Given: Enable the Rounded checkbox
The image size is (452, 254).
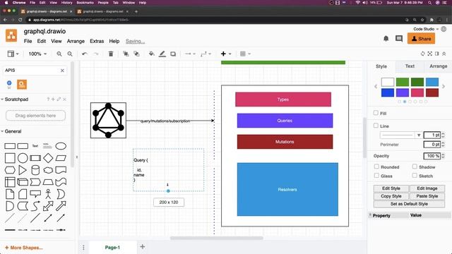Looking at the screenshot, I should 376,167.
